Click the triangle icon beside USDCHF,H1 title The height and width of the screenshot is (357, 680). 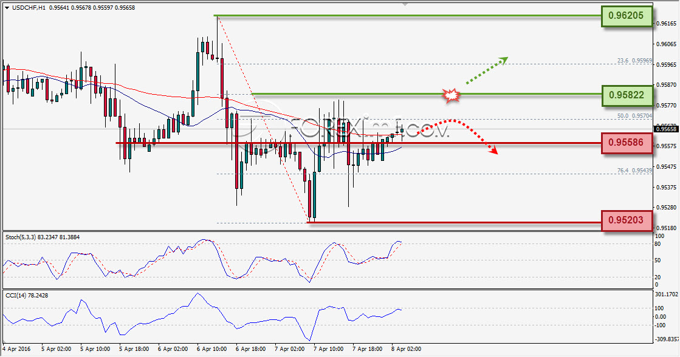[7, 8]
